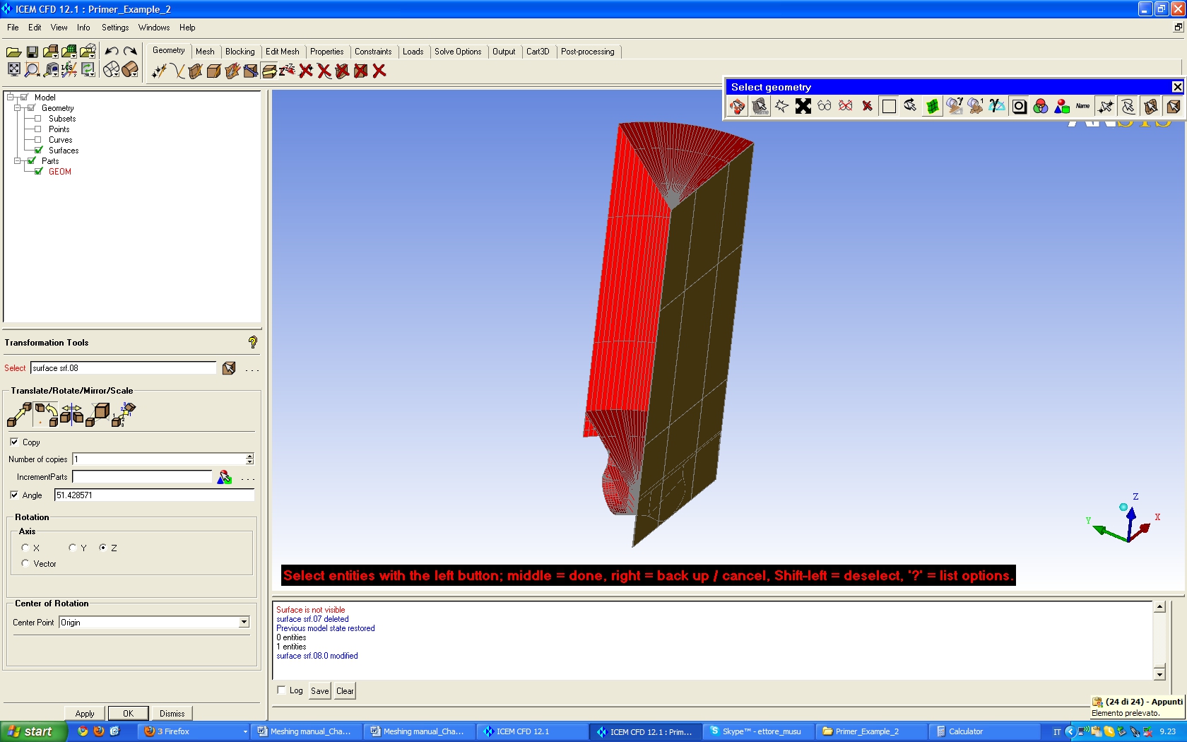Click the black X icon in Select geometry toolbar
This screenshot has width=1187, height=742.
pos(803,106)
